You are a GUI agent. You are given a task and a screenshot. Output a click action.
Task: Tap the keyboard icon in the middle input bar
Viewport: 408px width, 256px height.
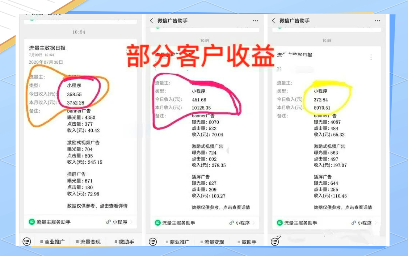point(153,241)
